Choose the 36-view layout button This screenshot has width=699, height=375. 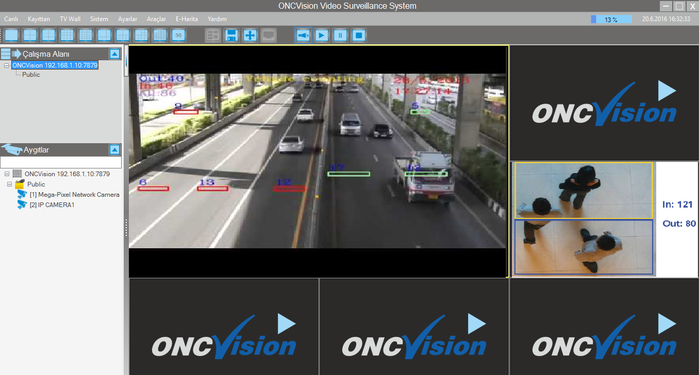178,36
